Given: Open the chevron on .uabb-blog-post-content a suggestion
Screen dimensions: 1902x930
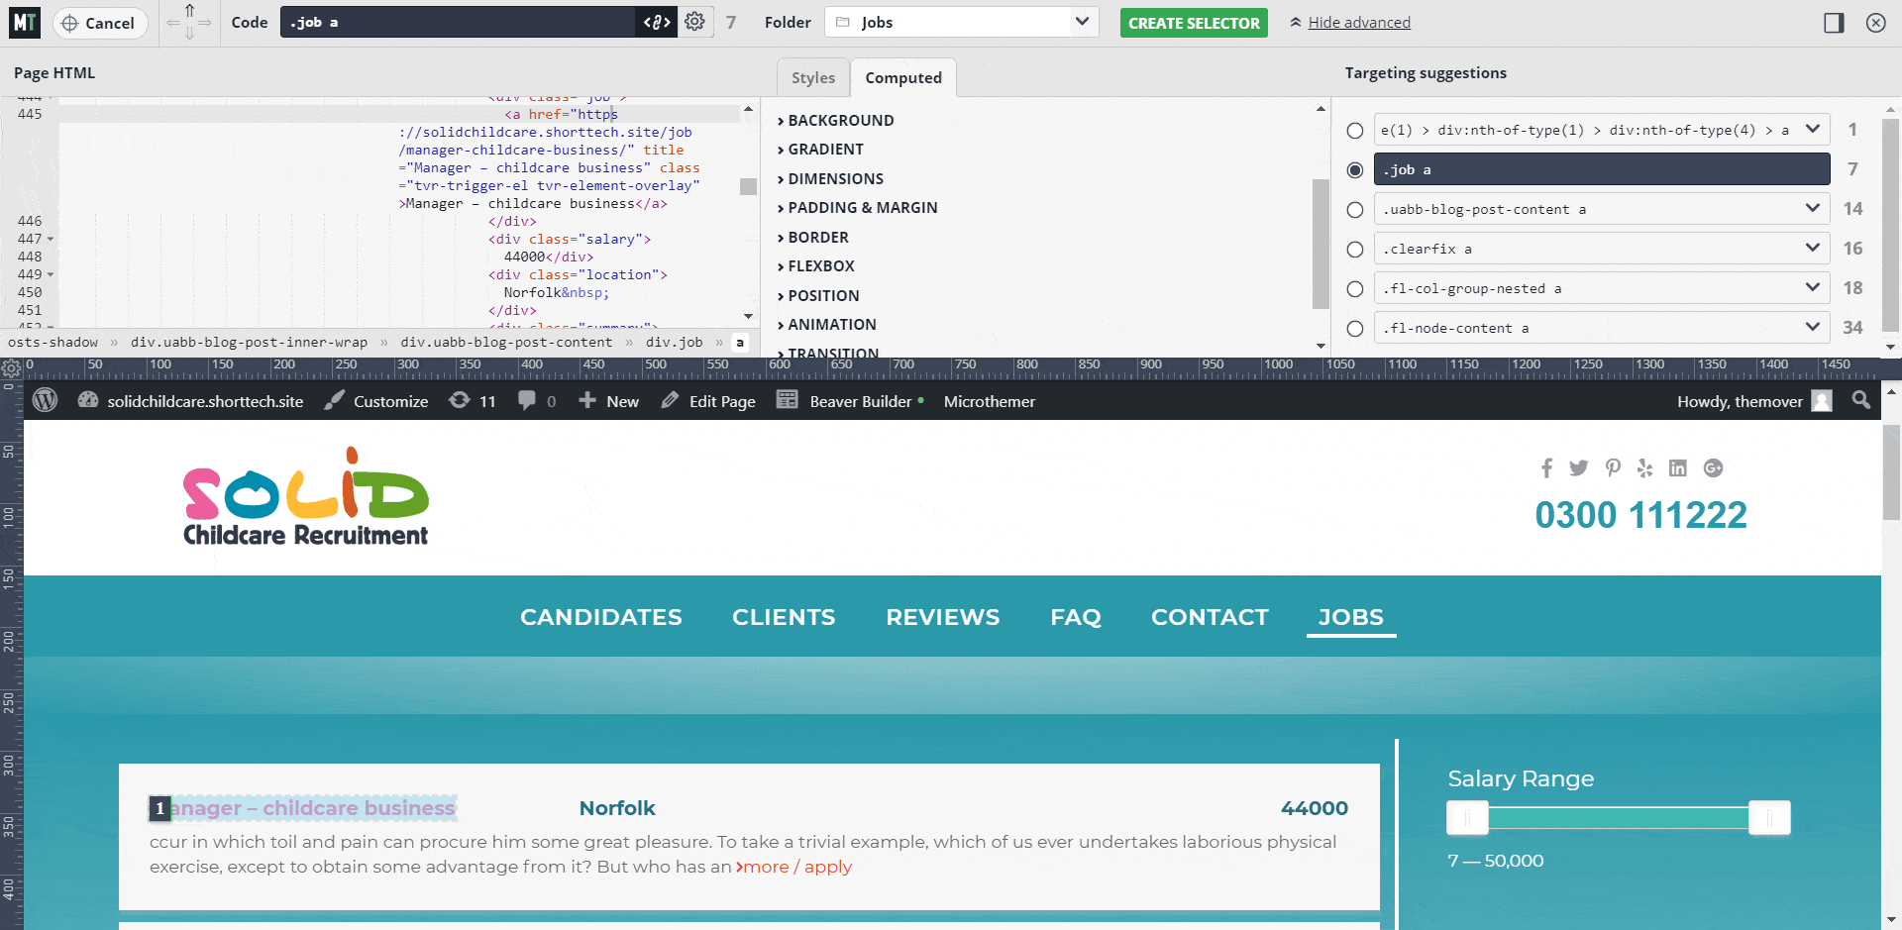Looking at the screenshot, I should tap(1813, 208).
